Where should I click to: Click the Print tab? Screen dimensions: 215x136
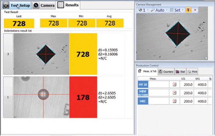point(192,72)
